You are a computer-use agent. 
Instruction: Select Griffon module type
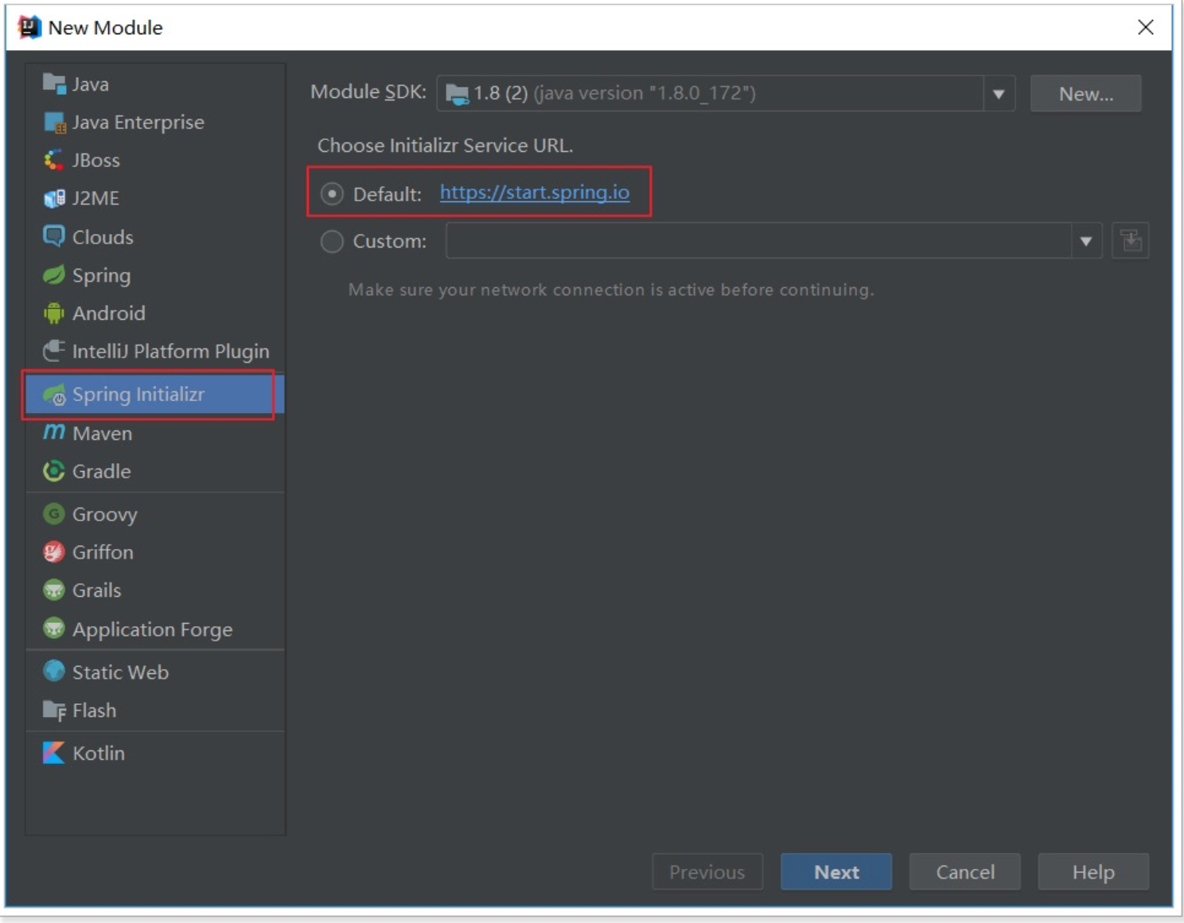155,551
